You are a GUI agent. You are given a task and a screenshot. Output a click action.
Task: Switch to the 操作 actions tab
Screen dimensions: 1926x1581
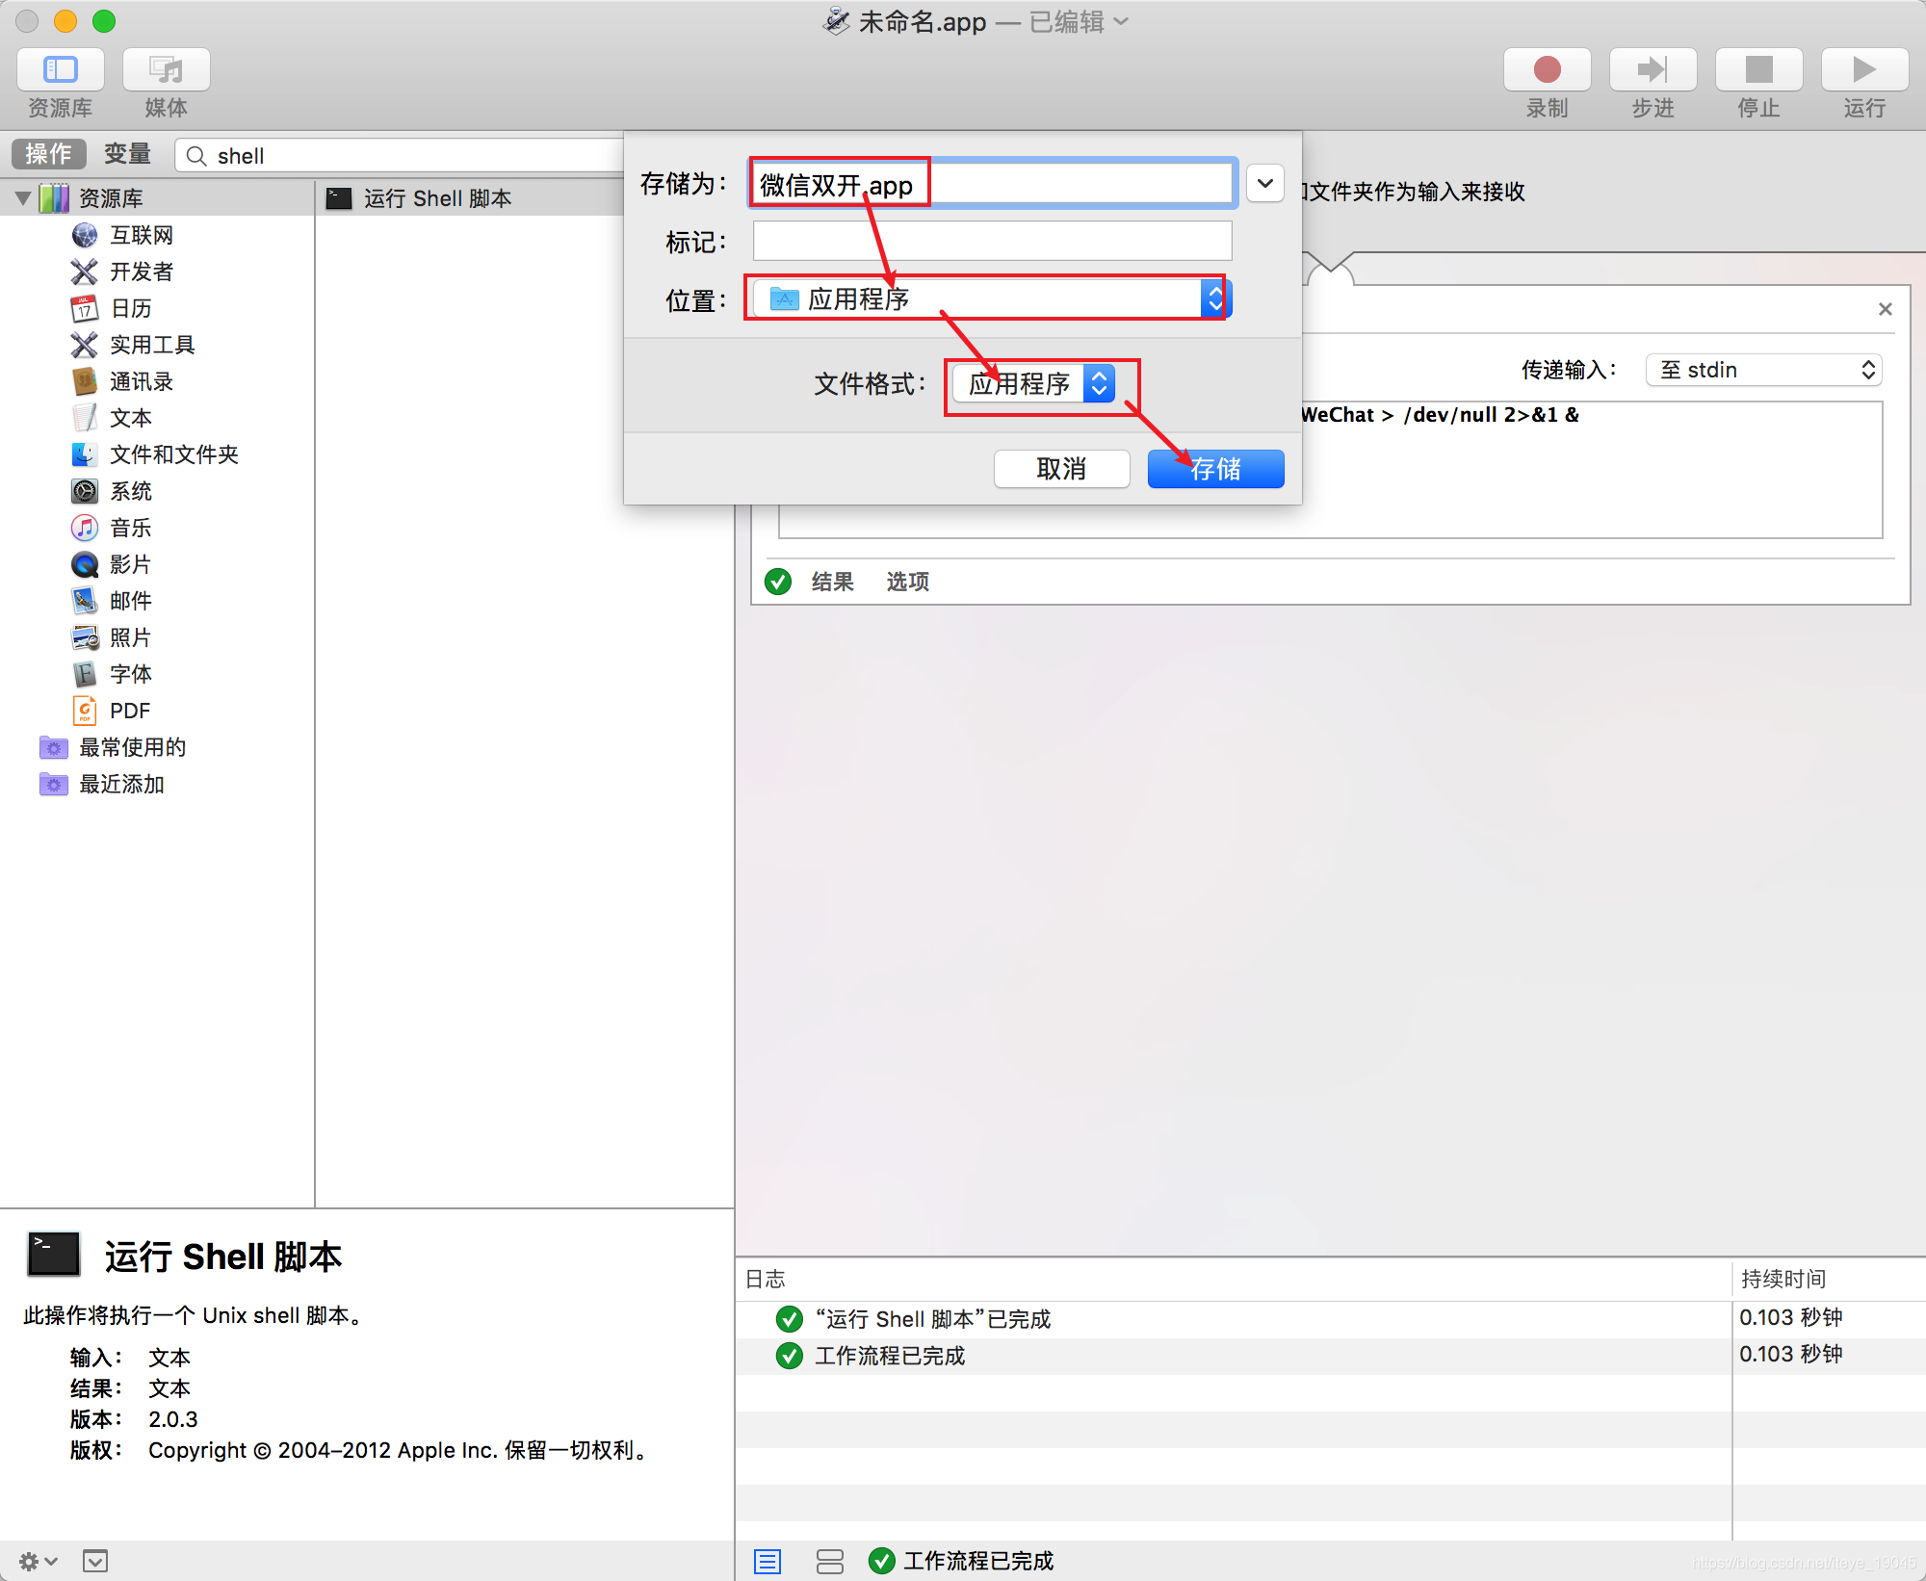pyautogui.click(x=48, y=154)
